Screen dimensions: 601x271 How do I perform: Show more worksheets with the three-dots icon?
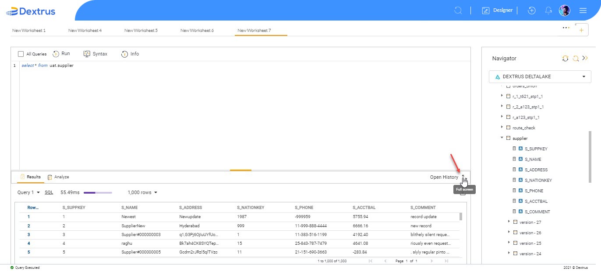click(566, 28)
